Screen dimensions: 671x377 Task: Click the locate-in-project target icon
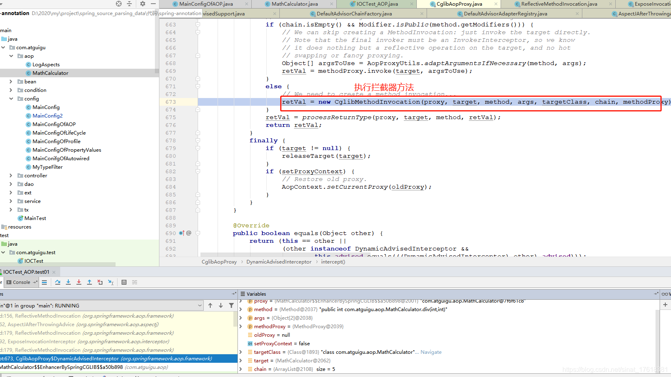click(119, 4)
